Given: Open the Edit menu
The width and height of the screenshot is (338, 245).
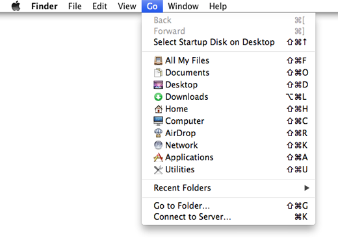Looking at the screenshot, I should [99, 6].
